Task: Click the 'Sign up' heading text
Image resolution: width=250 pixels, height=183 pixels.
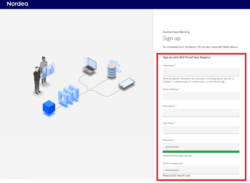Action: pos(171,38)
